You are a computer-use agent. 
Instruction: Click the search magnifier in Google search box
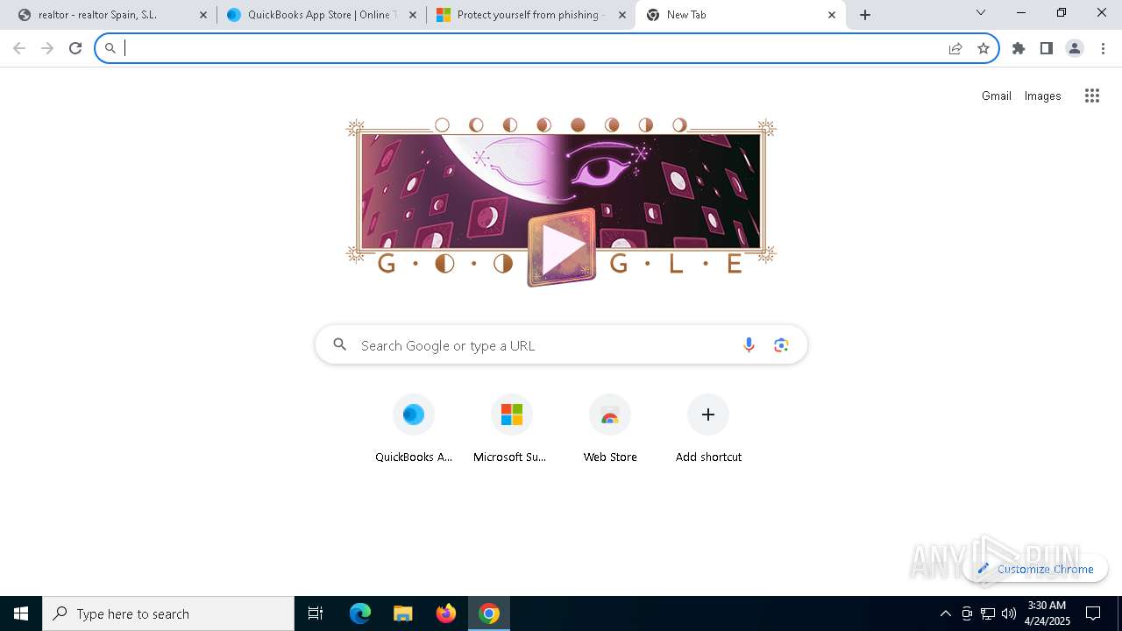(x=340, y=345)
